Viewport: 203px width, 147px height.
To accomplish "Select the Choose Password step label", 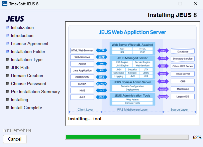I will point(28,84).
